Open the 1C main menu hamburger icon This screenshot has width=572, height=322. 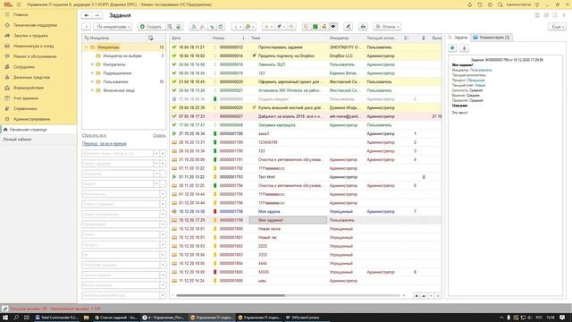19,4
